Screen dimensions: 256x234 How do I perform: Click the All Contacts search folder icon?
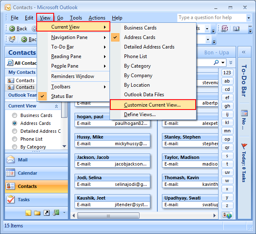[10, 63]
